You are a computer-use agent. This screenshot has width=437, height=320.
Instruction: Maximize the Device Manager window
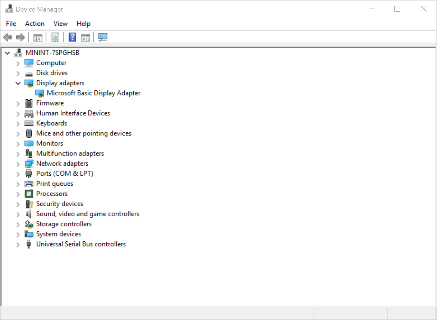[397, 9]
